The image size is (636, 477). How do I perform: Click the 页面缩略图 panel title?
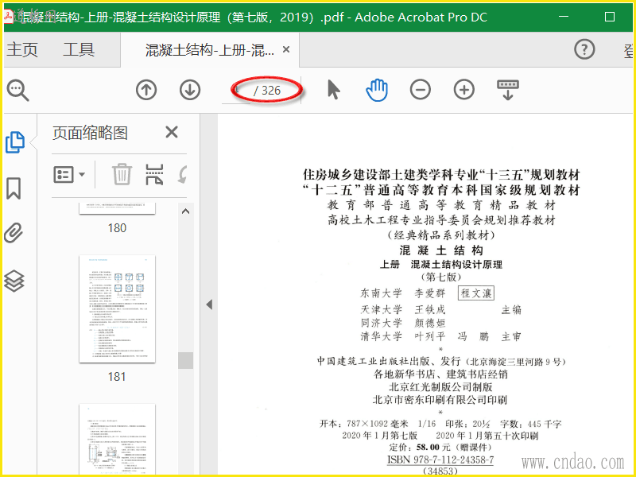(90, 133)
